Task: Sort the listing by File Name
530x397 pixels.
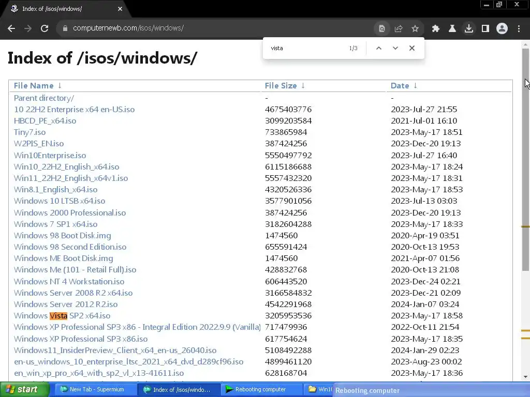Action: pyautogui.click(x=34, y=86)
